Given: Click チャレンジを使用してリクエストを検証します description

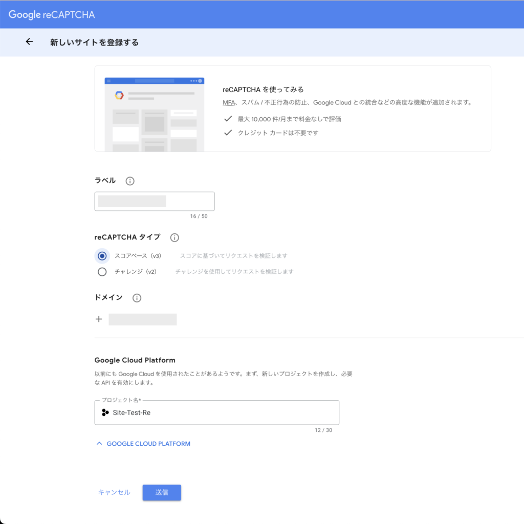Looking at the screenshot, I should (234, 272).
